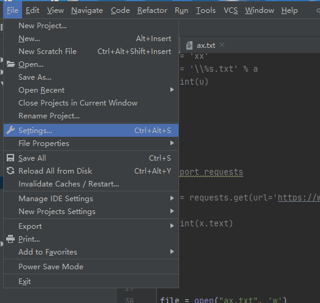Screen dimensions: 320x303
Task: Click the wrench icon next to Settings
Action: point(10,130)
